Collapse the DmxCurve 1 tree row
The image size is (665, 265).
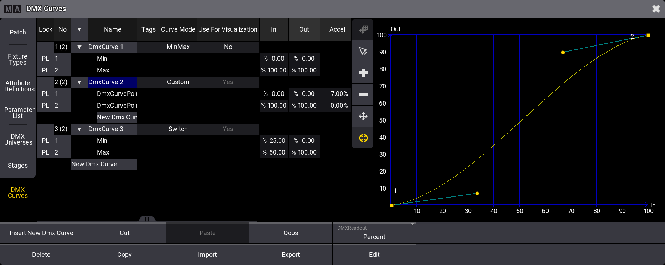tap(79, 47)
